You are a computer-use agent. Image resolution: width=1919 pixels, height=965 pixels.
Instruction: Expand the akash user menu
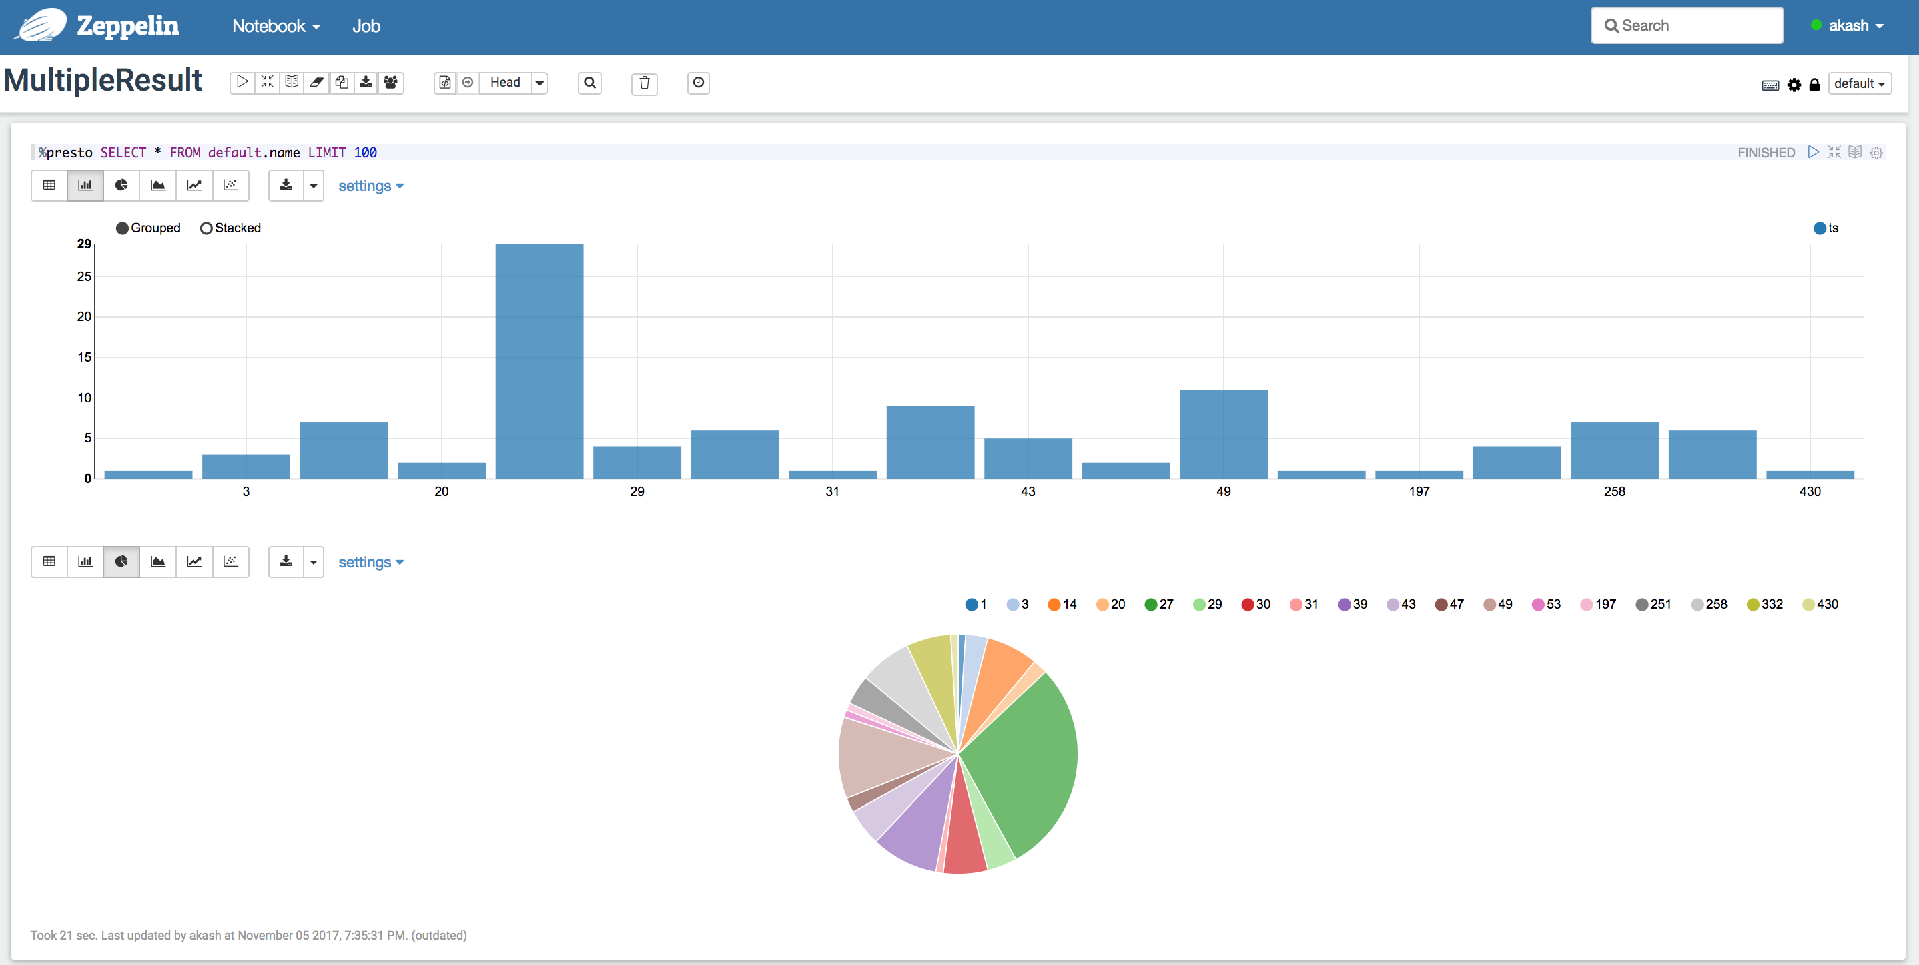tap(1848, 26)
